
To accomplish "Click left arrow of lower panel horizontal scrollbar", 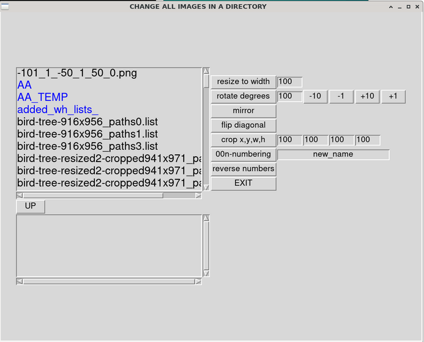I will pos(20,281).
